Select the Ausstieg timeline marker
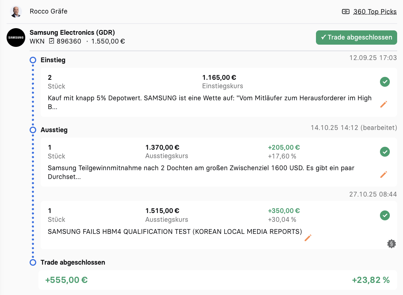Viewport: 403px width, 295px height. [33, 130]
